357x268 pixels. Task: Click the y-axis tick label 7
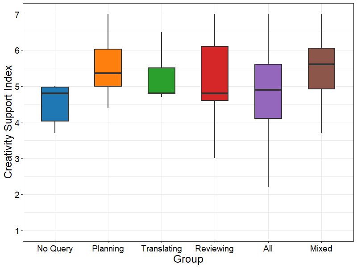pyautogui.click(x=17, y=14)
